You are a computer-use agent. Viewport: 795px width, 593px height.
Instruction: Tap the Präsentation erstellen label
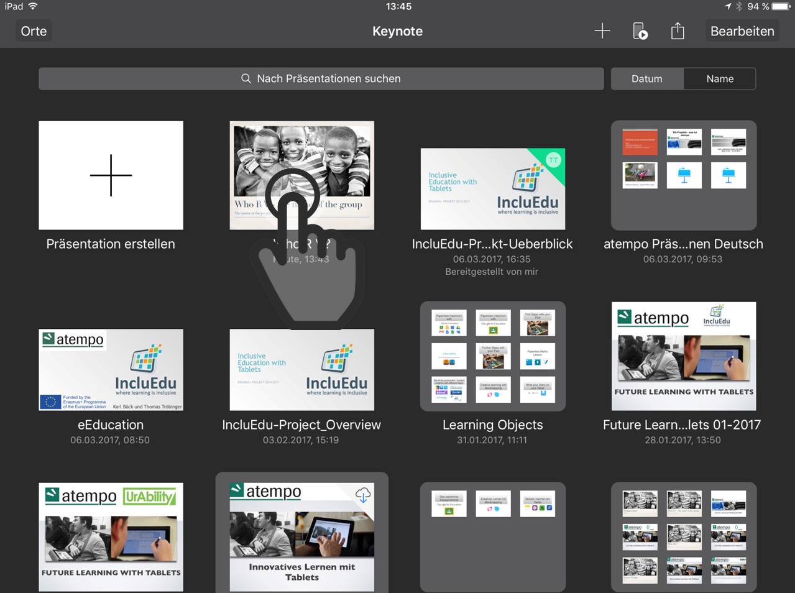click(111, 244)
